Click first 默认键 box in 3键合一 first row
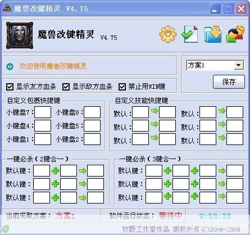 (x=154, y=170)
